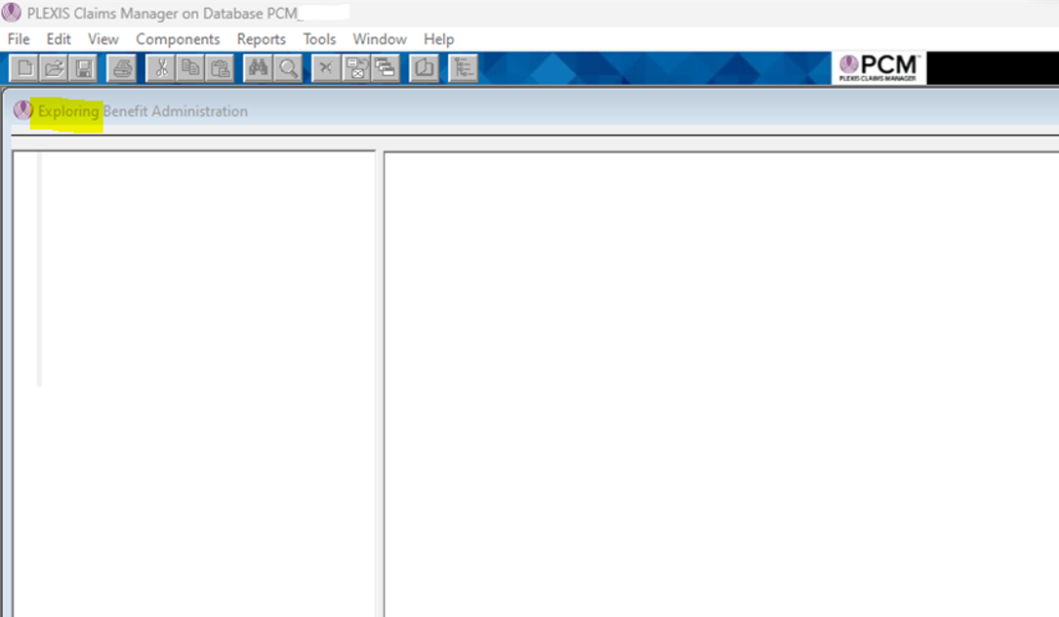Open the Window menu
Image resolution: width=1059 pixels, height=617 pixels.
[x=380, y=39]
